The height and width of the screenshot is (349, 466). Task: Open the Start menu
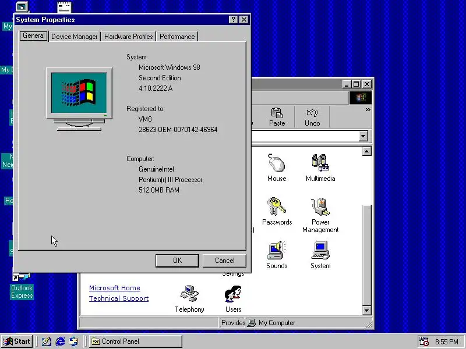coord(17,341)
